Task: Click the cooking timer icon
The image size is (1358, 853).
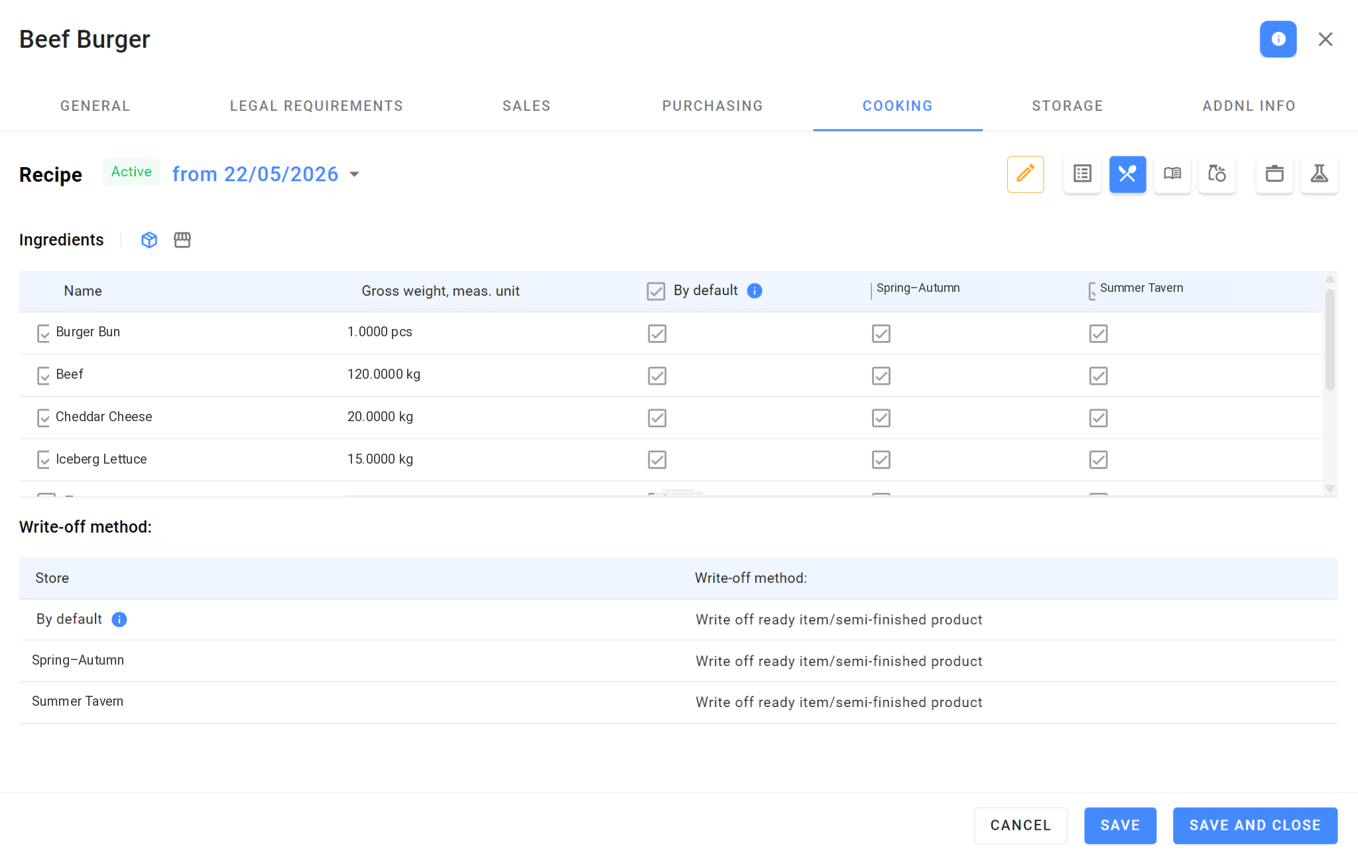Action: click(1217, 174)
